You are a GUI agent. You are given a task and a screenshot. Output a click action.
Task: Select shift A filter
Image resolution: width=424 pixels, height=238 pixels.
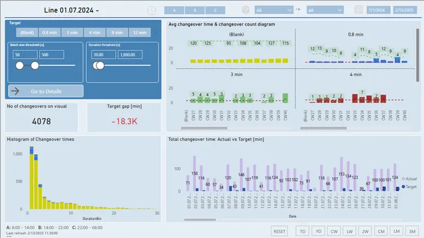[174, 11]
